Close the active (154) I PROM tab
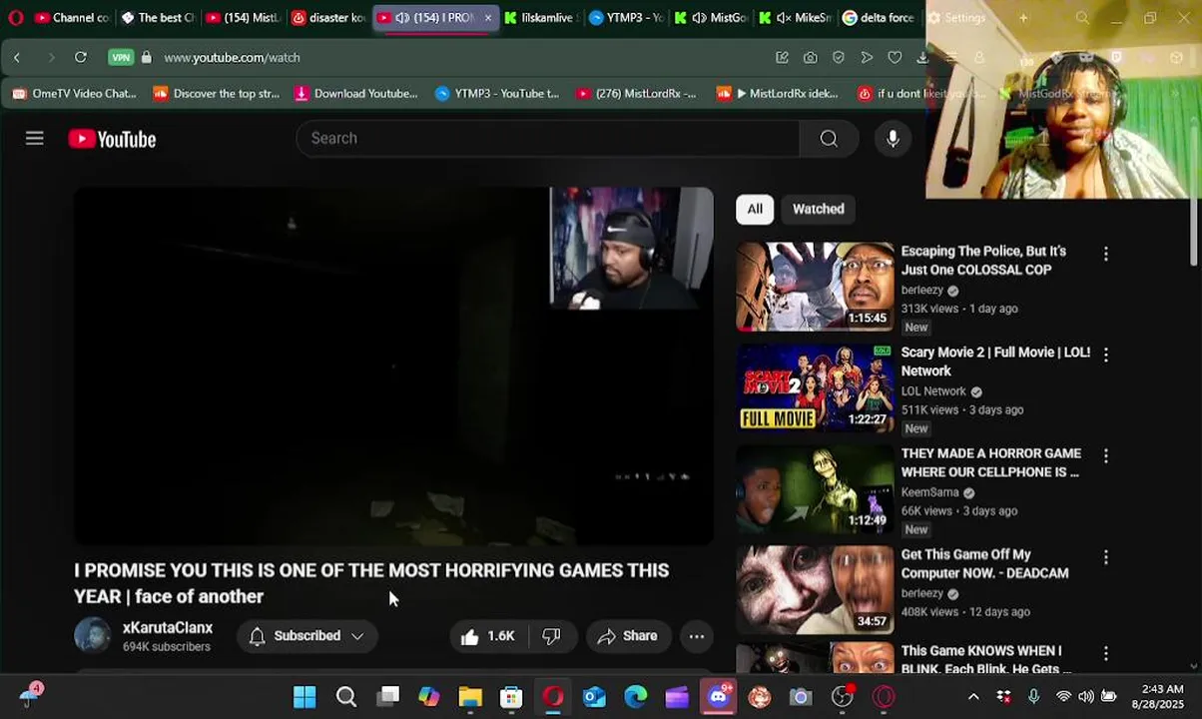The image size is (1202, 719). pos(487,18)
